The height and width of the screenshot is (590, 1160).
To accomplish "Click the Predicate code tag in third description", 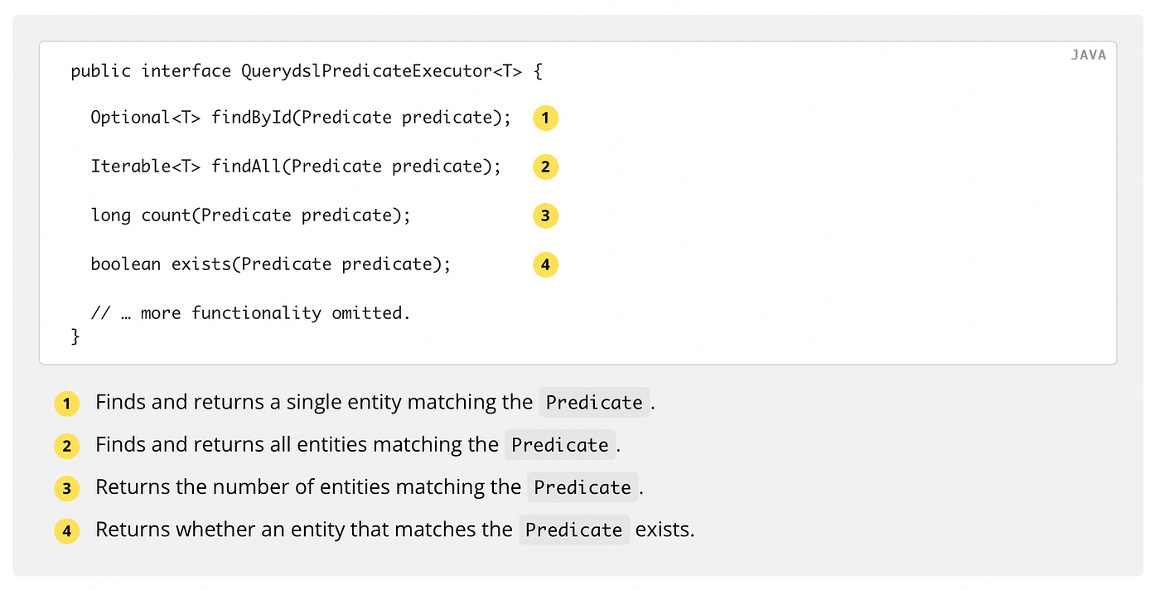I will 582,487.
